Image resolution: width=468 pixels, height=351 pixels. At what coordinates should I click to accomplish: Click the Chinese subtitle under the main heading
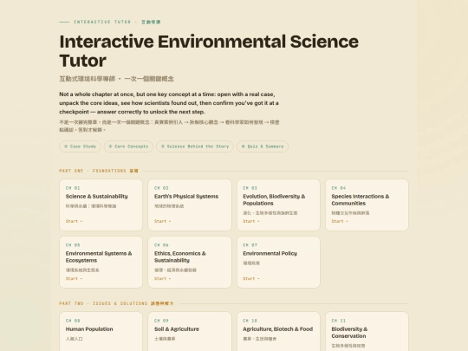[116, 79]
